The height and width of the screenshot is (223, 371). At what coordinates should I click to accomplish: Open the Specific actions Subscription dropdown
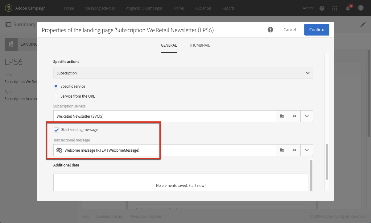[x=183, y=73]
